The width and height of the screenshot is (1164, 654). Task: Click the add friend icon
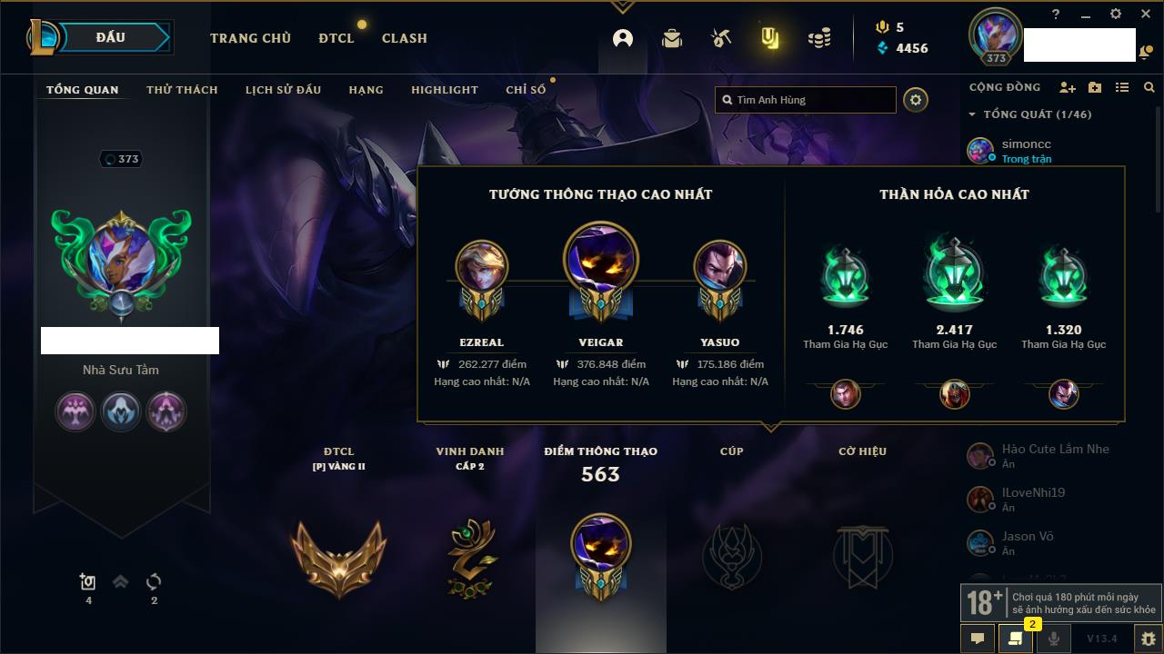(x=1068, y=87)
